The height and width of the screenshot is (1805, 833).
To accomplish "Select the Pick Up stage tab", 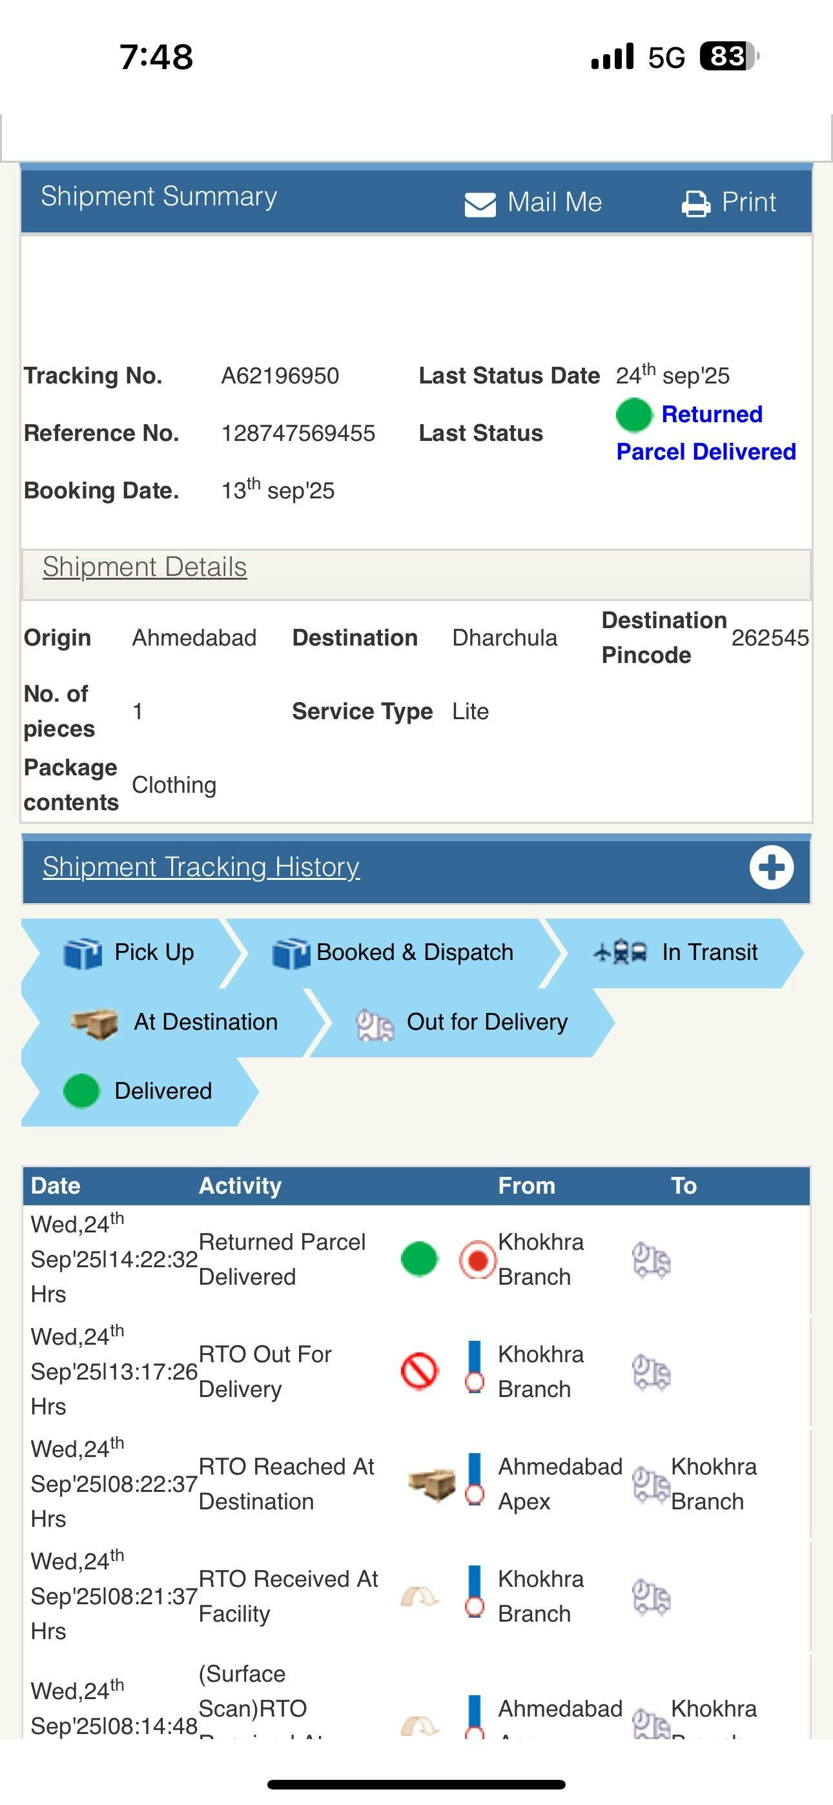I will pos(130,953).
